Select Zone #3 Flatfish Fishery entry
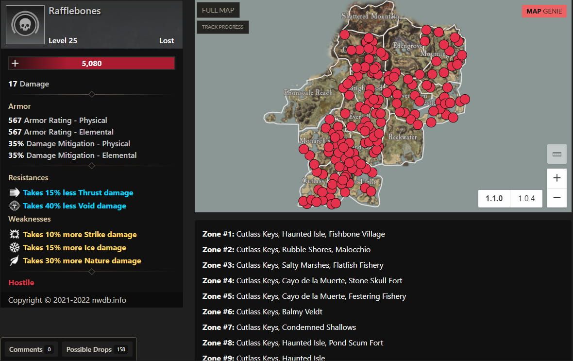The width and height of the screenshot is (573, 361). pos(293,265)
